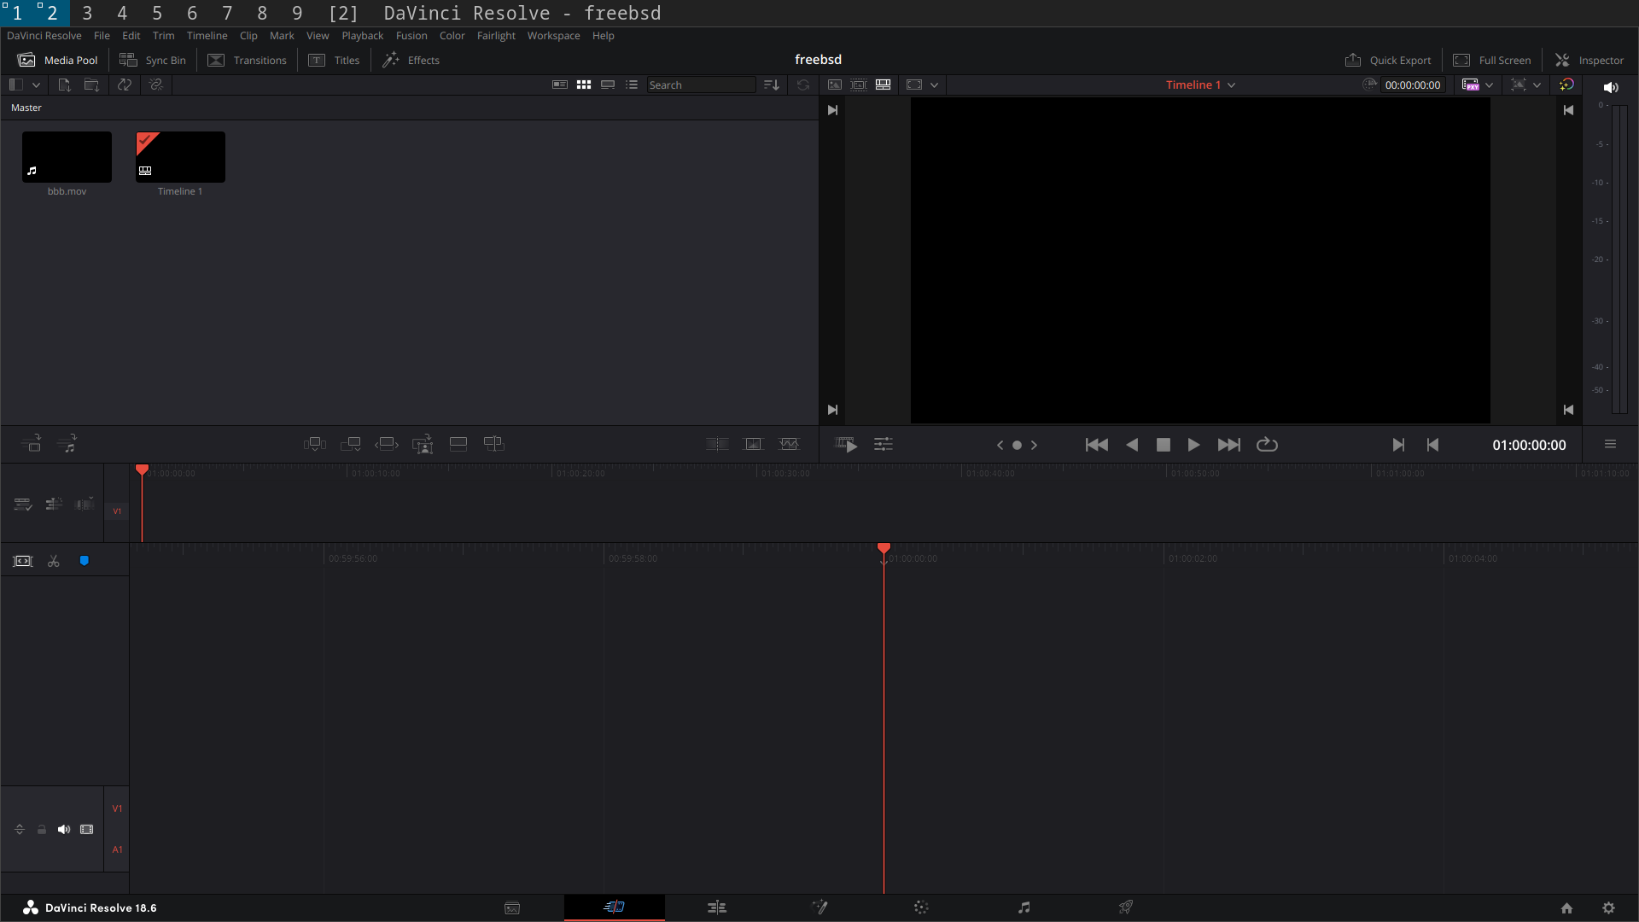Image resolution: width=1639 pixels, height=922 pixels.
Task: Switch media pool to thumbnail view
Action: click(x=584, y=85)
